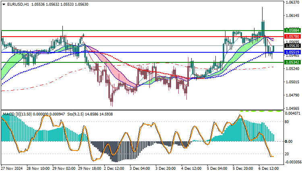
Task: Select the 0.00 indicator zero level label
Action: point(289,142)
